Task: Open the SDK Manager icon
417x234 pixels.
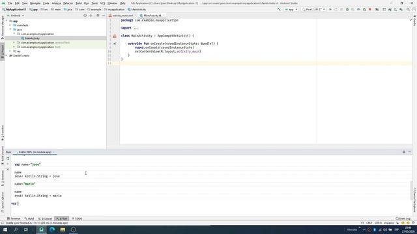Action: click(401, 9)
